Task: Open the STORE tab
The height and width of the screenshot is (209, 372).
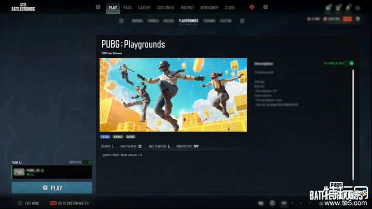Action: [229, 8]
